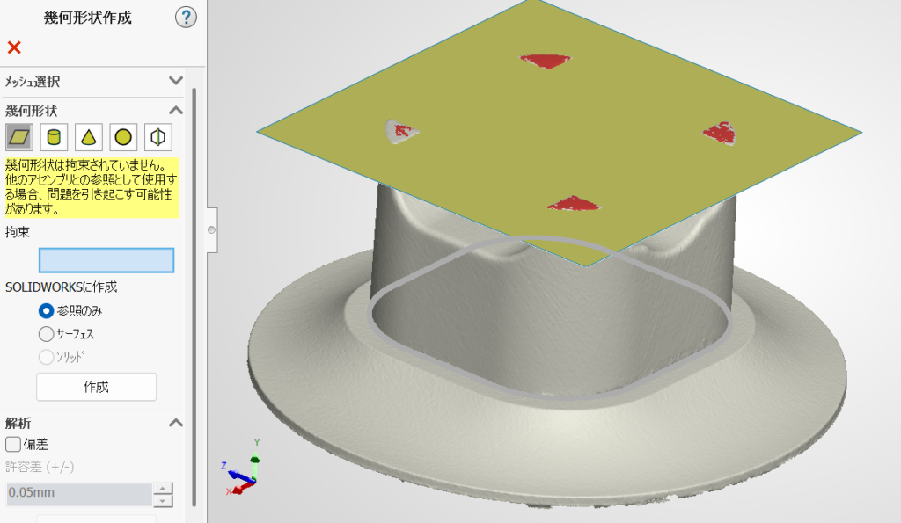Choose the symmetry plane geometry icon
Screen dimensions: 901x523
pyautogui.click(x=157, y=137)
